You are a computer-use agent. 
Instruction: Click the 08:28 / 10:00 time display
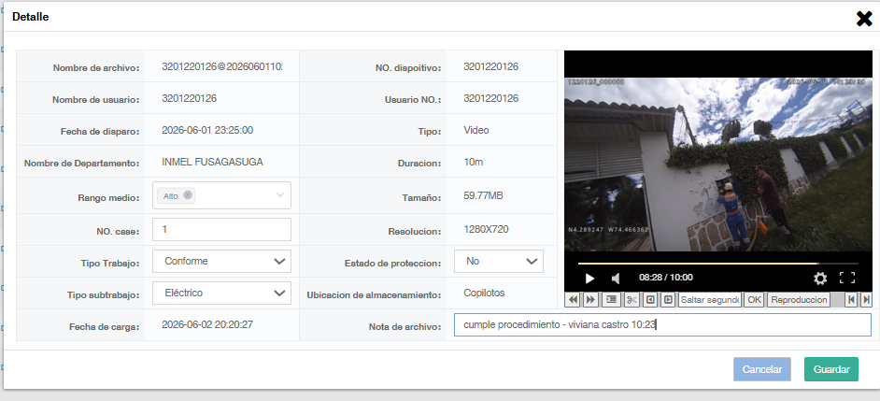666,278
